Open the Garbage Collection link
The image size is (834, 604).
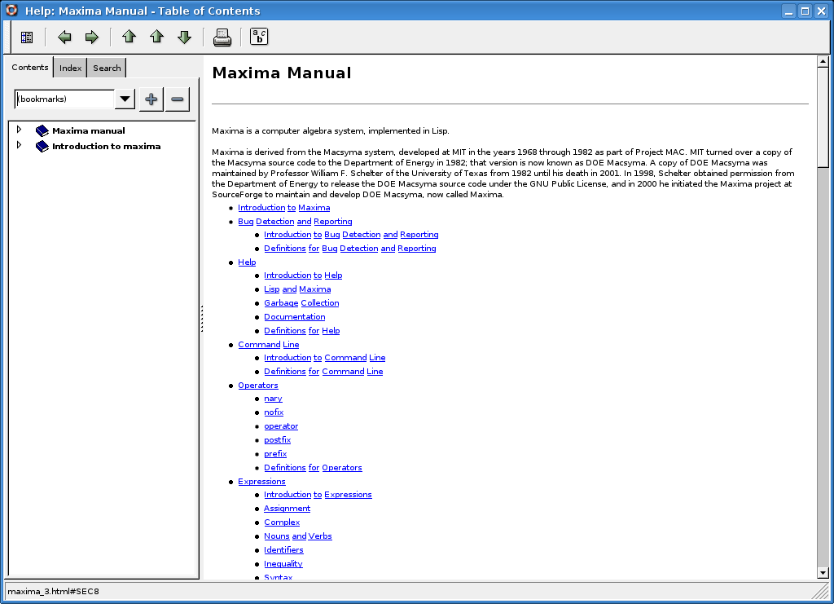click(x=301, y=302)
